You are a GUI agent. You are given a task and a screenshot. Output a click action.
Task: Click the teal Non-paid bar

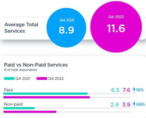(19, 108)
